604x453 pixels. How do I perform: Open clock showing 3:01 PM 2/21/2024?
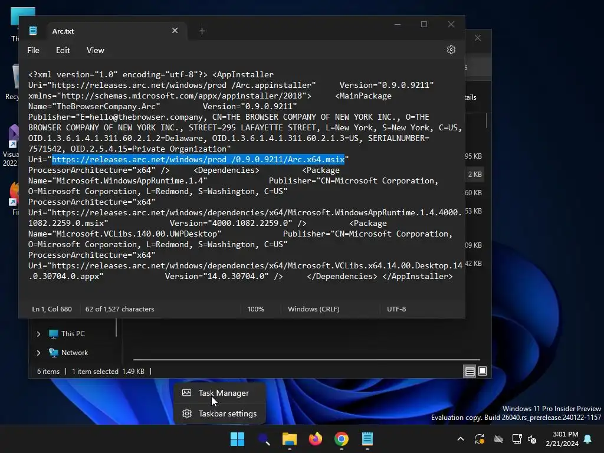click(x=562, y=439)
